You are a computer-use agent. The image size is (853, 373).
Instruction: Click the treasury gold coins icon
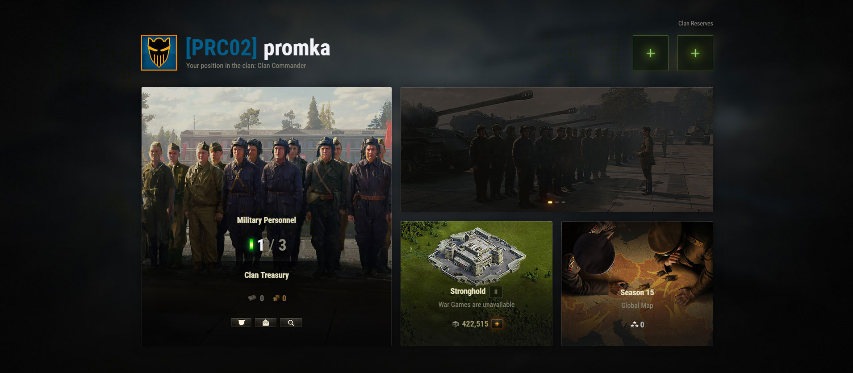coord(276,298)
